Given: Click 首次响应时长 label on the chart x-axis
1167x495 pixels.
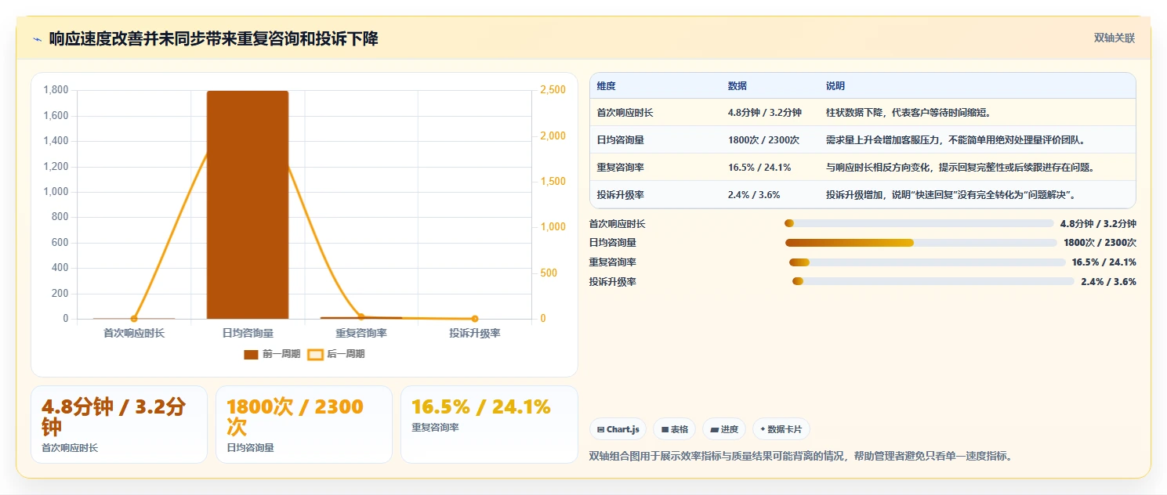Looking at the screenshot, I should click(x=134, y=334).
